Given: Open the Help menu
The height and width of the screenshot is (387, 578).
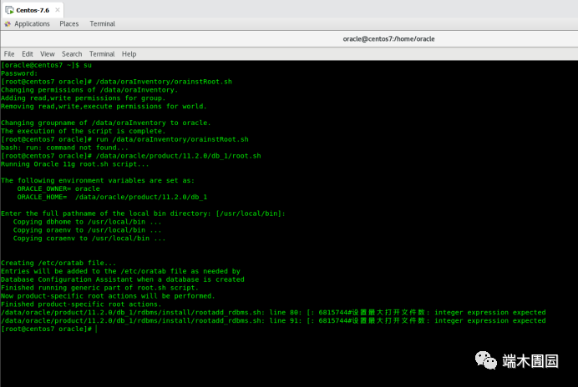Looking at the screenshot, I should [x=129, y=54].
